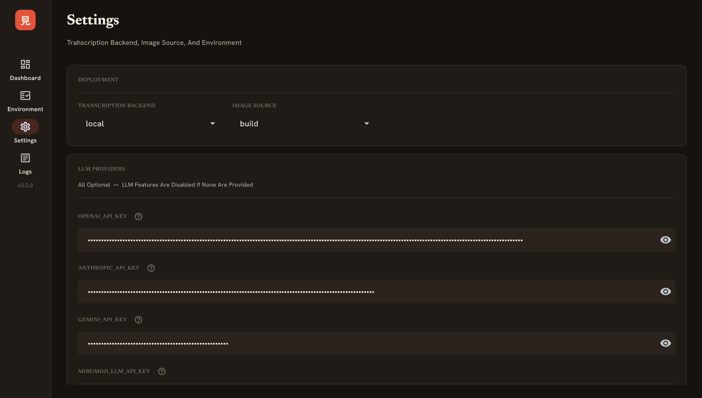Open the Logs document icon
Screen dimensions: 702x398
[x=25, y=158]
